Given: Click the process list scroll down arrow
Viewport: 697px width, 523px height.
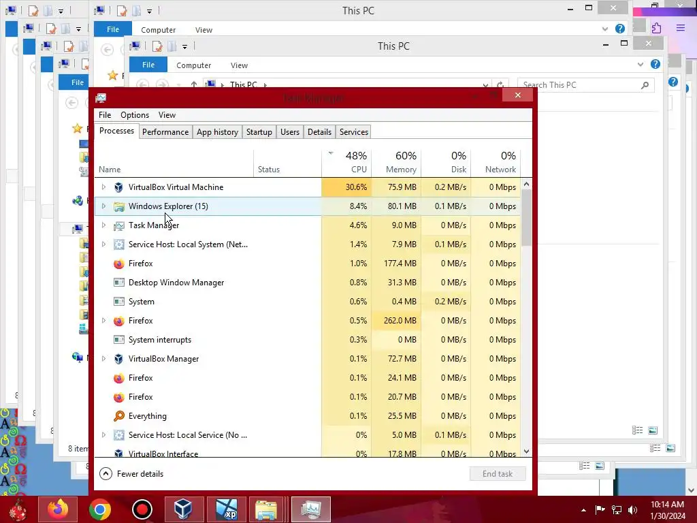Looking at the screenshot, I should pyautogui.click(x=527, y=451).
